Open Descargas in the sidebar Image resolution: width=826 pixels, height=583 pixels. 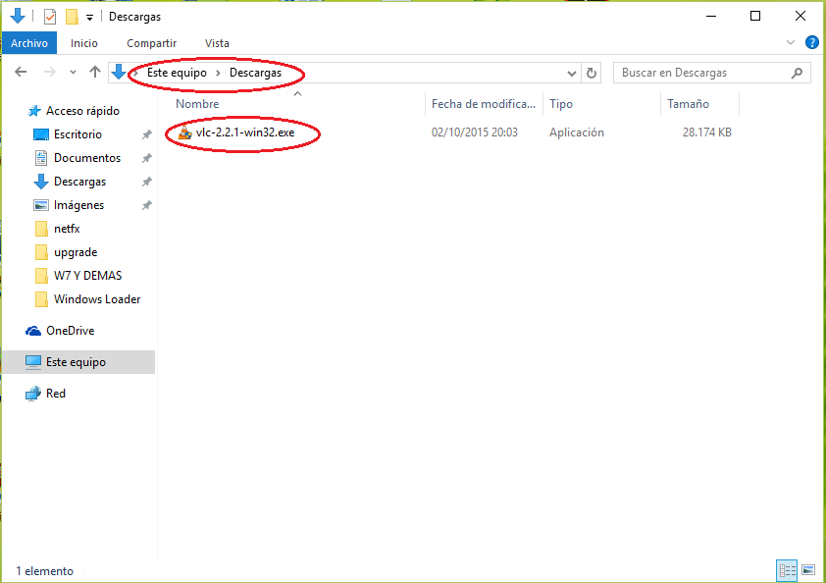[x=79, y=182]
